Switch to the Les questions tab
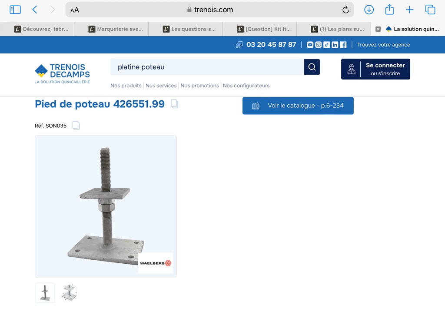445x325 pixels. [x=189, y=29]
